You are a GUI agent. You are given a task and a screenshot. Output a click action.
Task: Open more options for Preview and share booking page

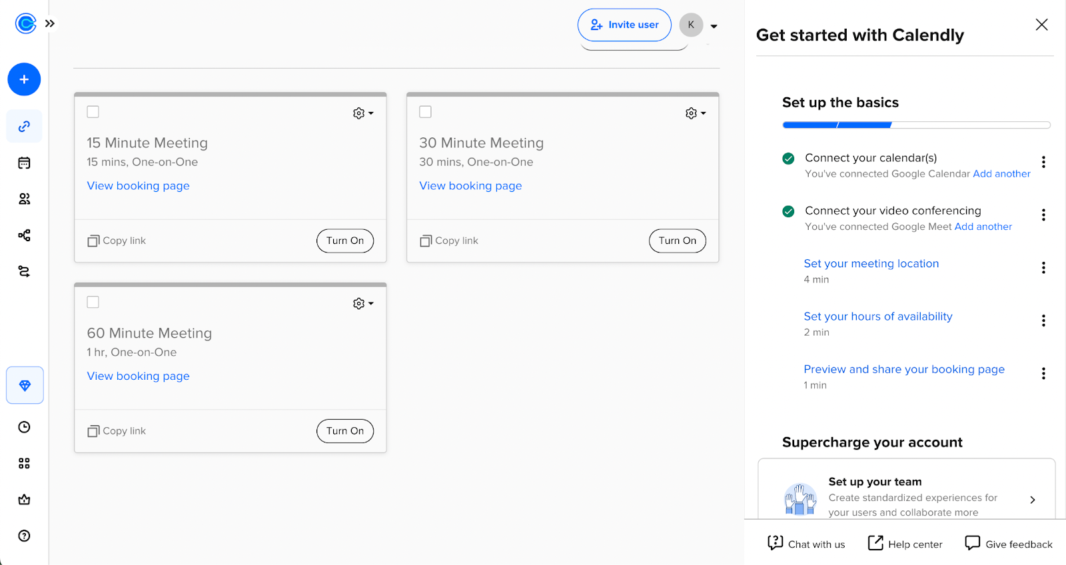pyautogui.click(x=1043, y=373)
